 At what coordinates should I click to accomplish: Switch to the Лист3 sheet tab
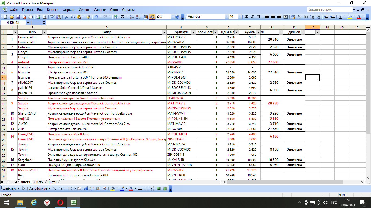pyautogui.click(x=52, y=182)
